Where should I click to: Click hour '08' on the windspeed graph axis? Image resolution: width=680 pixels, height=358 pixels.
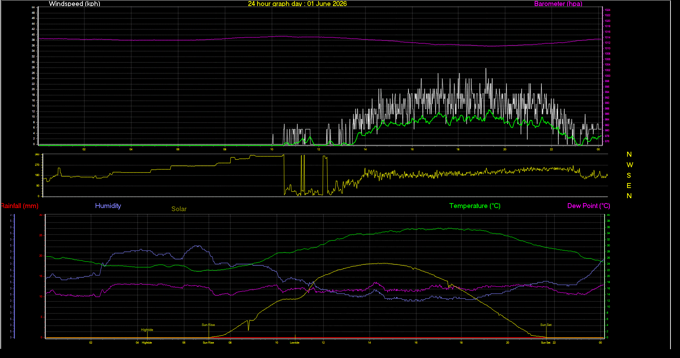(x=225, y=149)
